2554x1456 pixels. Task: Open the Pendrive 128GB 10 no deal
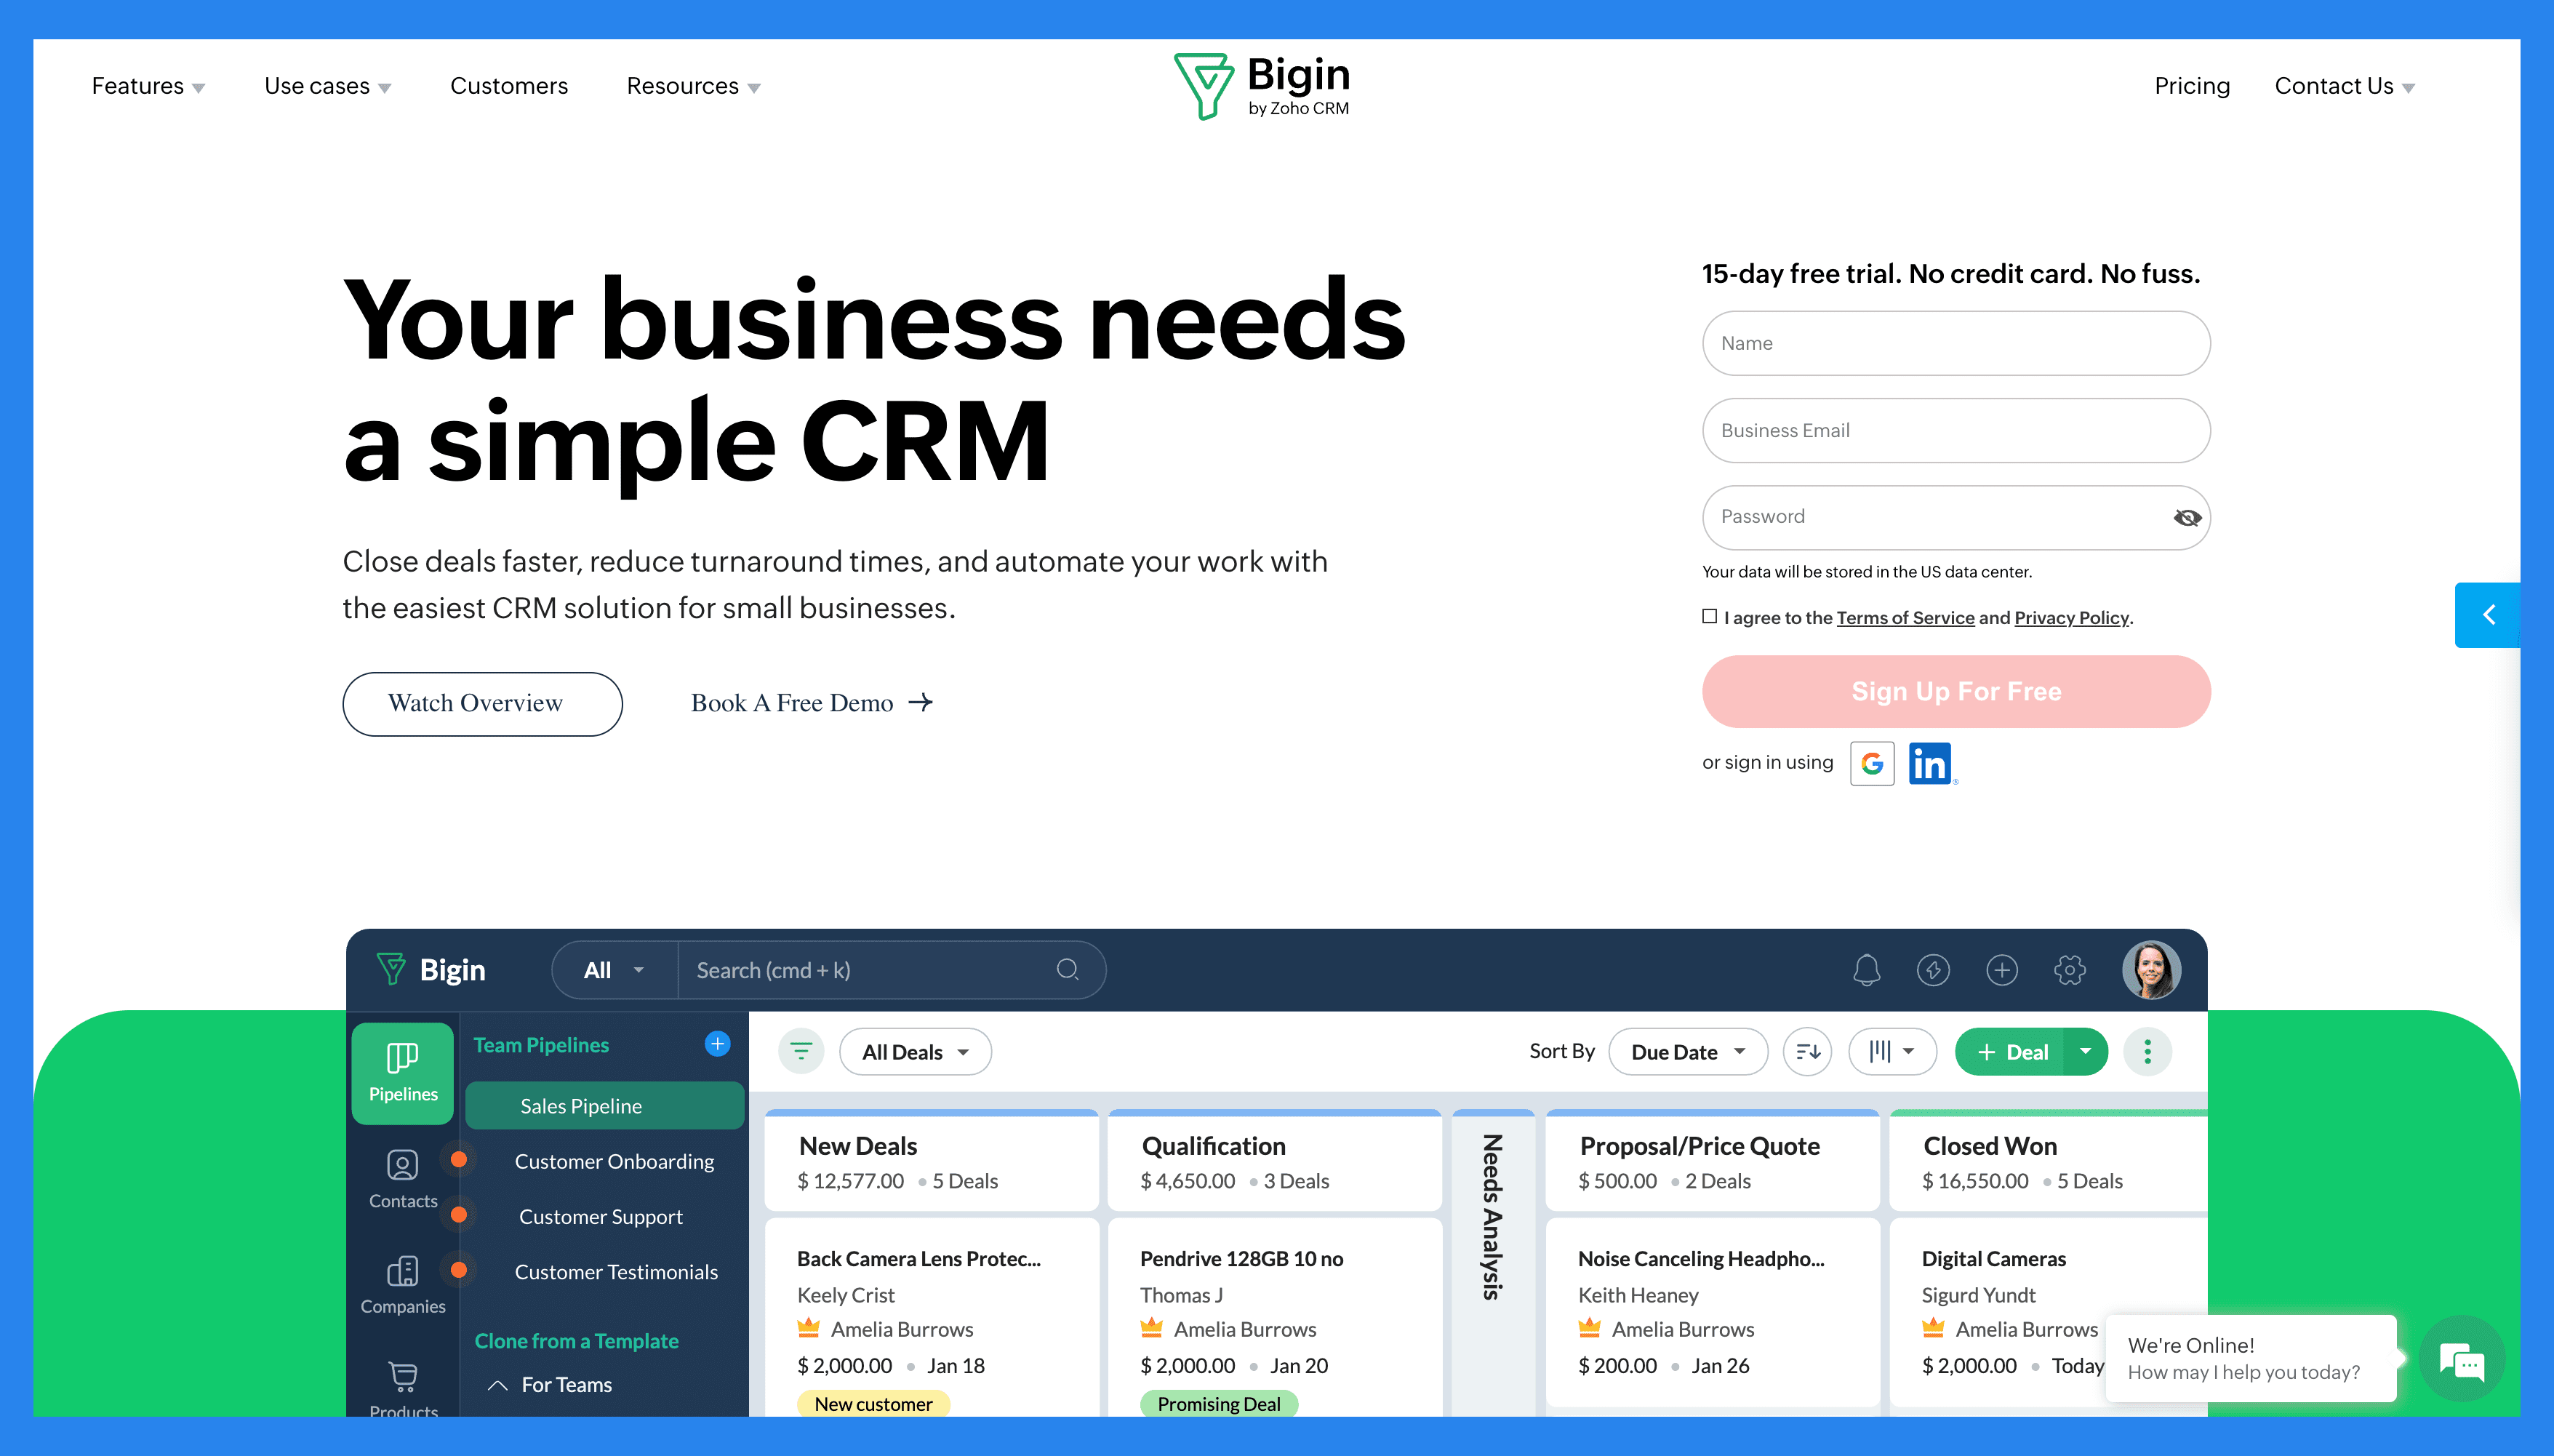pyautogui.click(x=1275, y=1318)
